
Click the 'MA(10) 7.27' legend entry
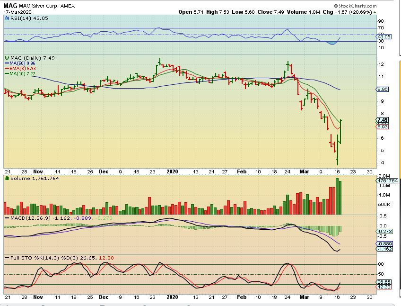pyautogui.click(x=22, y=73)
